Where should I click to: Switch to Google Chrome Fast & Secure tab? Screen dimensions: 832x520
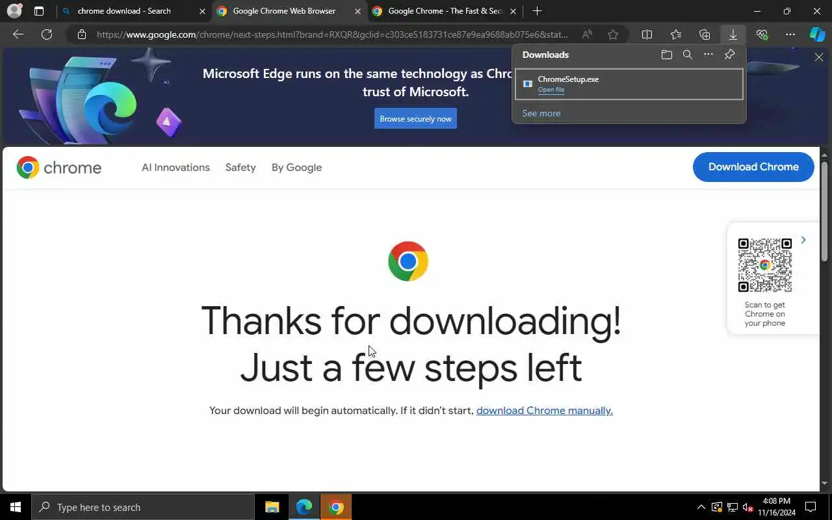click(x=445, y=11)
